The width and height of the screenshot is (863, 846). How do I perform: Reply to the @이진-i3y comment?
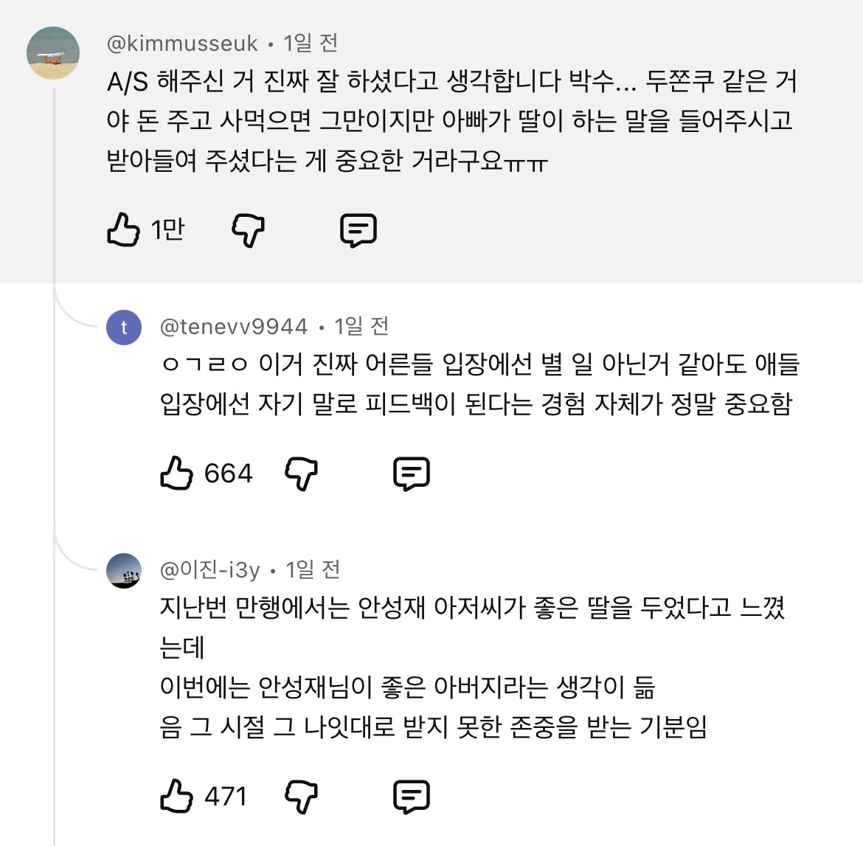click(412, 797)
